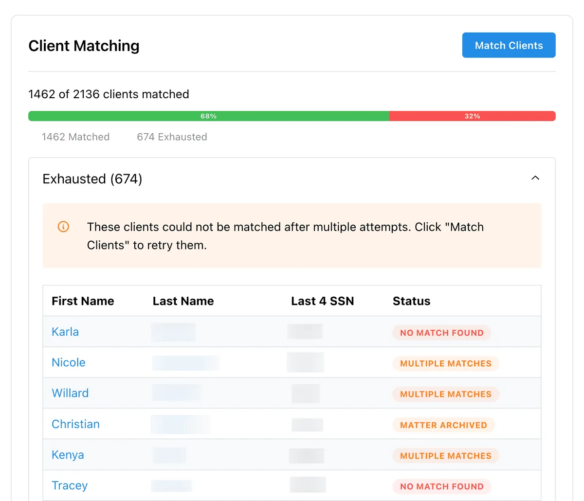Open Nicole's client record

(x=69, y=362)
